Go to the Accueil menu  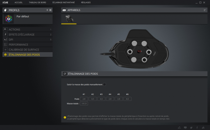click(18, 2)
